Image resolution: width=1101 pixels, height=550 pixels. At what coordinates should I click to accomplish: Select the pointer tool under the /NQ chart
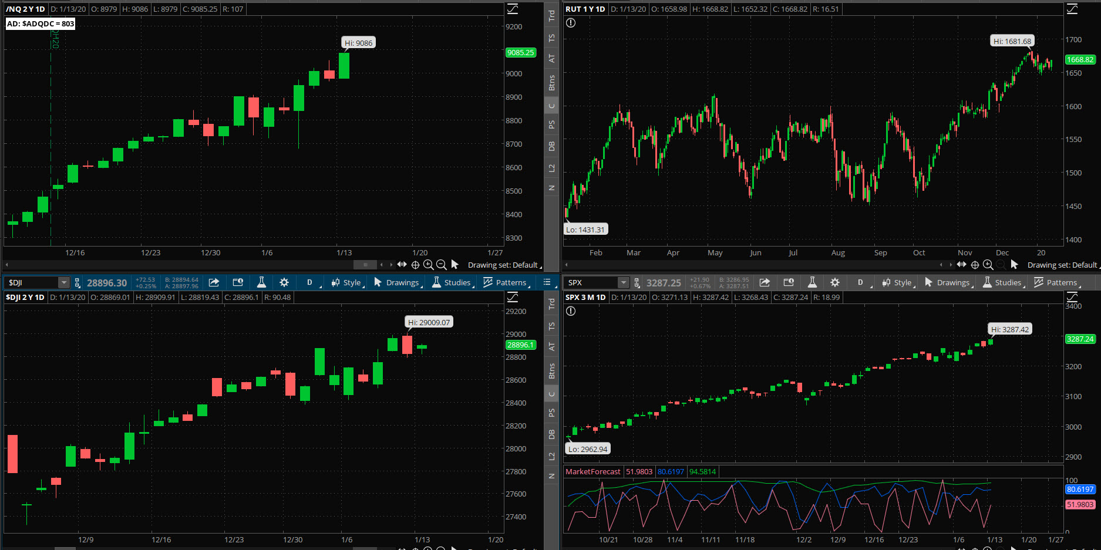click(454, 265)
